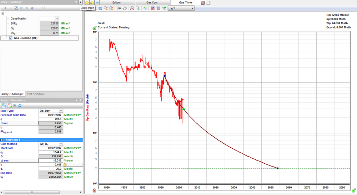Click the red rectangle selection icon
Screen dimensions: 357x195
158,9
